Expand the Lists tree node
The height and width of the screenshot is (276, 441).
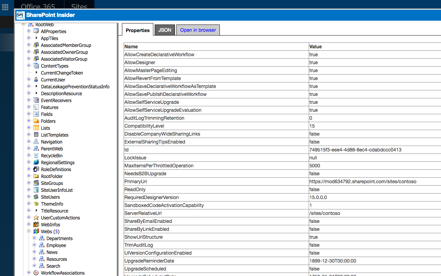point(29,128)
